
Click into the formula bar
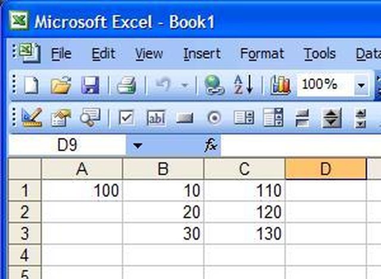pyautogui.click(x=301, y=145)
